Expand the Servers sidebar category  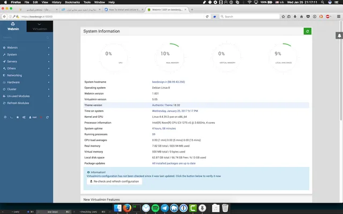pos(26,62)
